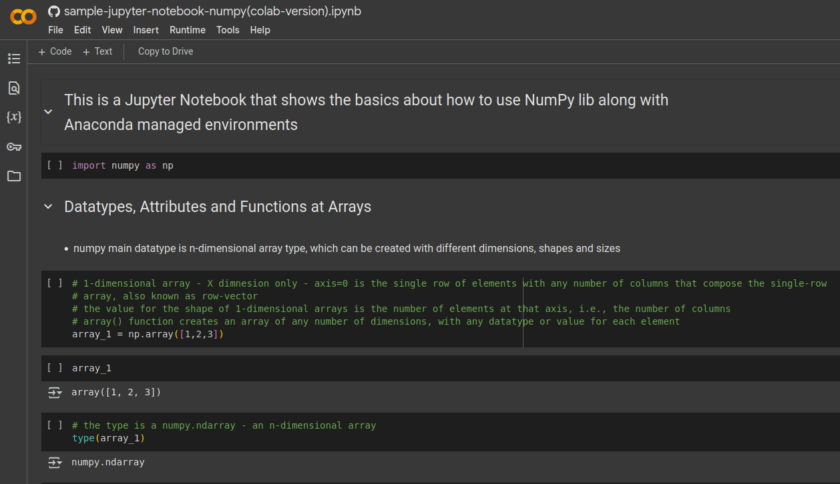840x484 pixels.
Task: Click the 'array_1 = np.array([1,2,3])' code line
Action: tap(148, 334)
